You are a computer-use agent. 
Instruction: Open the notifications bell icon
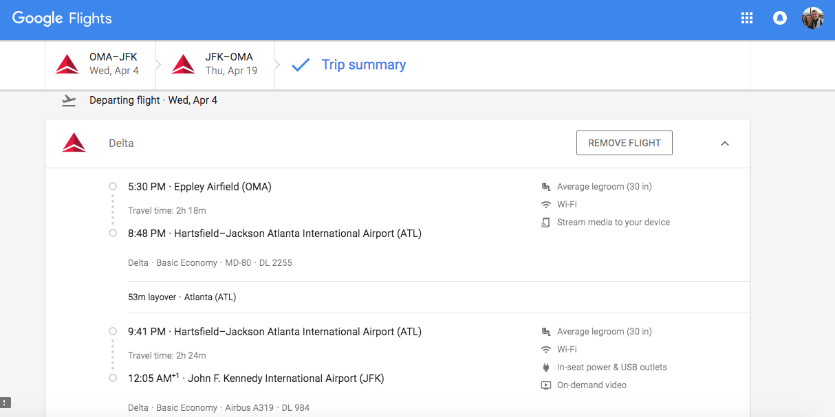click(780, 19)
